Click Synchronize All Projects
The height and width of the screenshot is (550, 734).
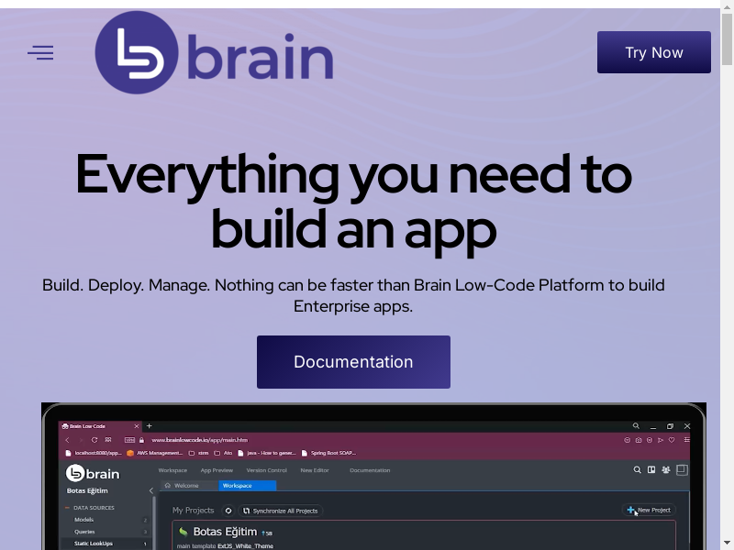pyautogui.click(x=281, y=511)
